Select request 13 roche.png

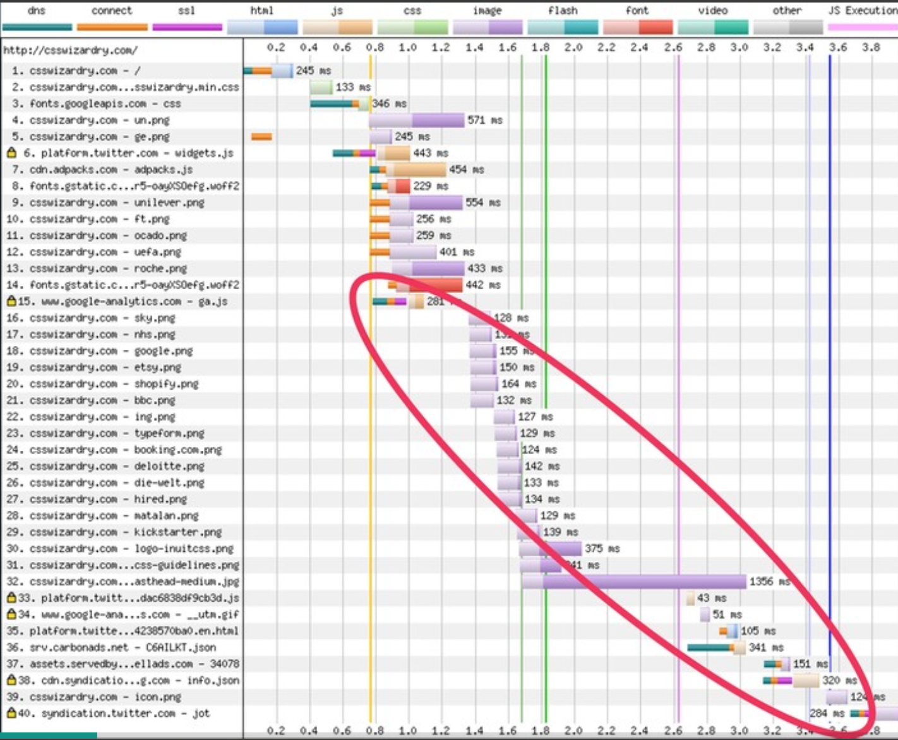click(x=97, y=268)
